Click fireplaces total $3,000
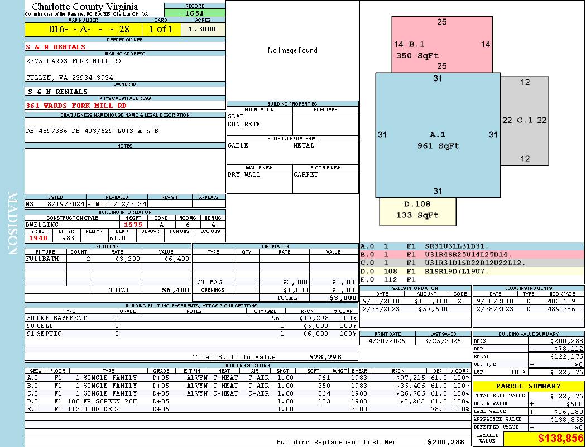The width and height of the screenshot is (586, 447). click(x=343, y=298)
